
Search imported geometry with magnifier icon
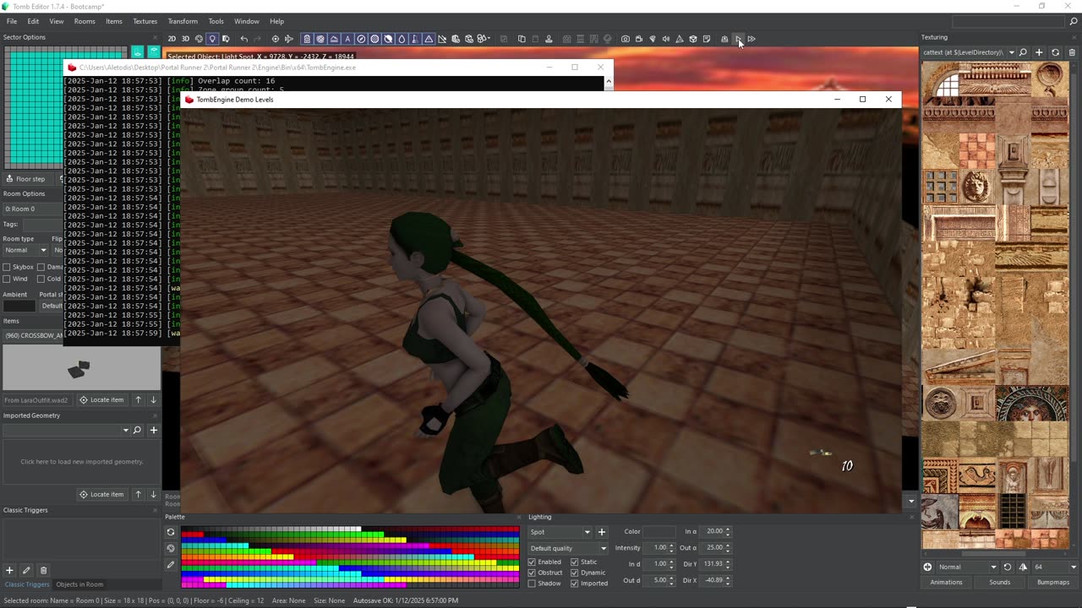137,430
